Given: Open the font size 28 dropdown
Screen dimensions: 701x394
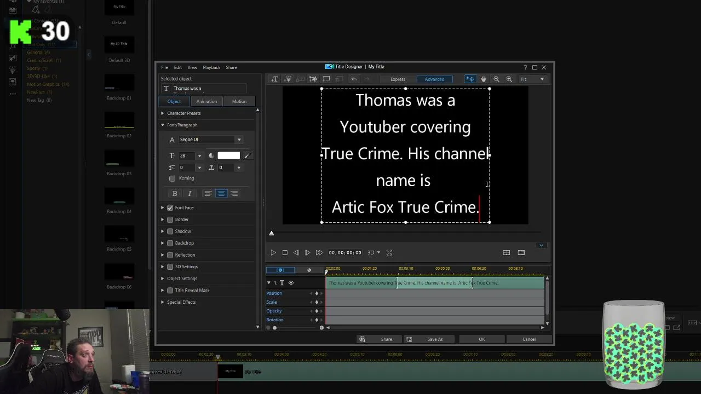Looking at the screenshot, I should coord(199,156).
